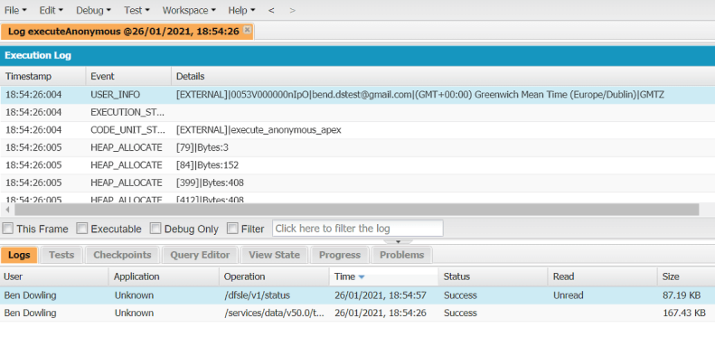
Task: Click the filter log input field
Action: pos(358,229)
